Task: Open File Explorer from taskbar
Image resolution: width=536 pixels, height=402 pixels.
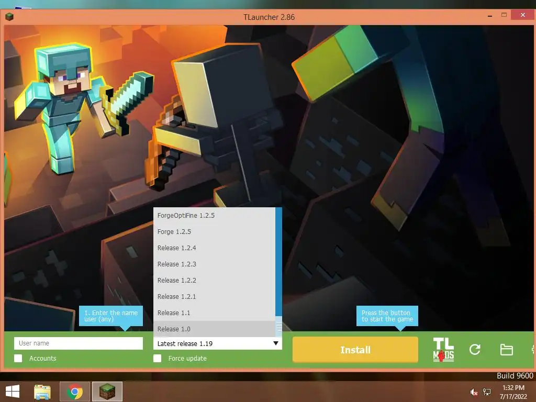Action: click(x=42, y=392)
